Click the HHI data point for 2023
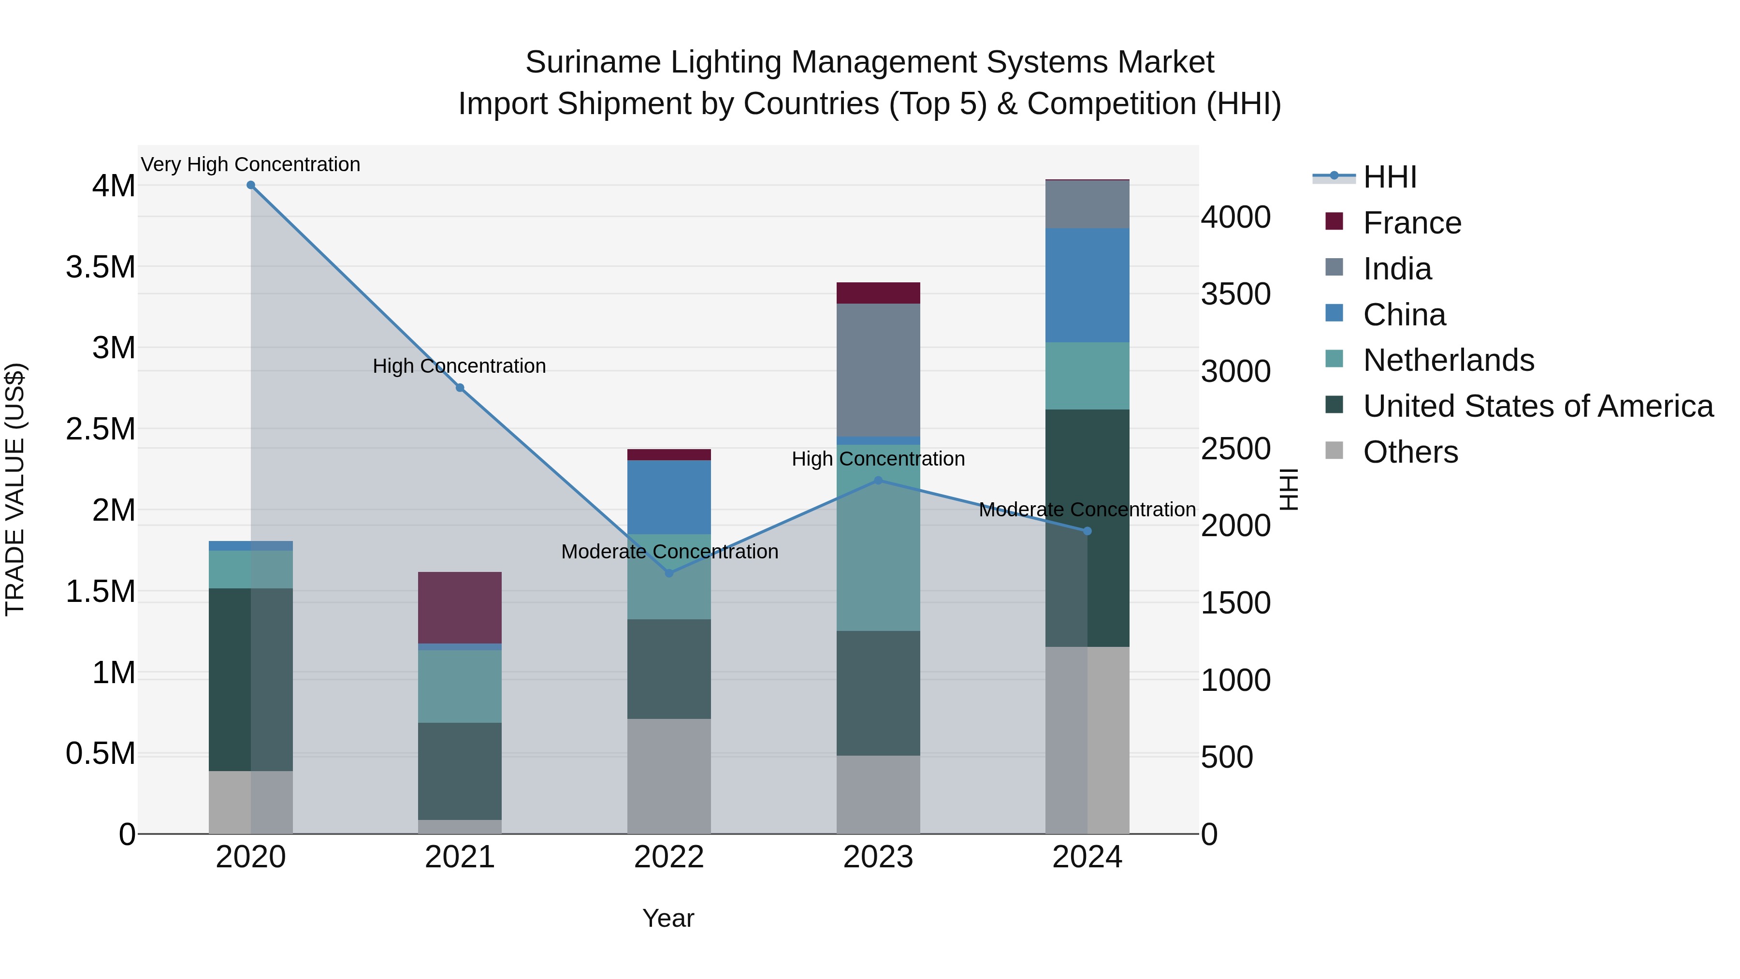The width and height of the screenshot is (1740, 979). (x=878, y=481)
